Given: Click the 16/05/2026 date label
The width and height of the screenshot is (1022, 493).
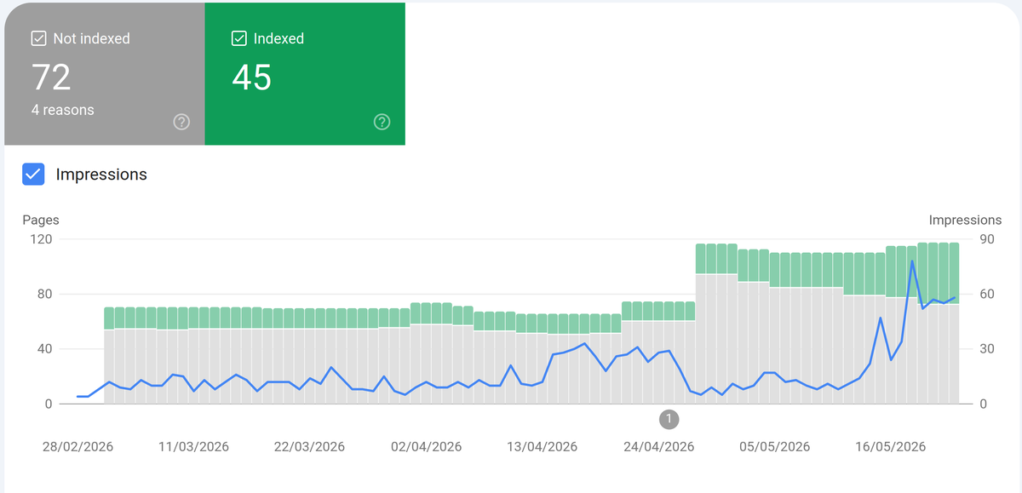Looking at the screenshot, I should pos(891,446).
